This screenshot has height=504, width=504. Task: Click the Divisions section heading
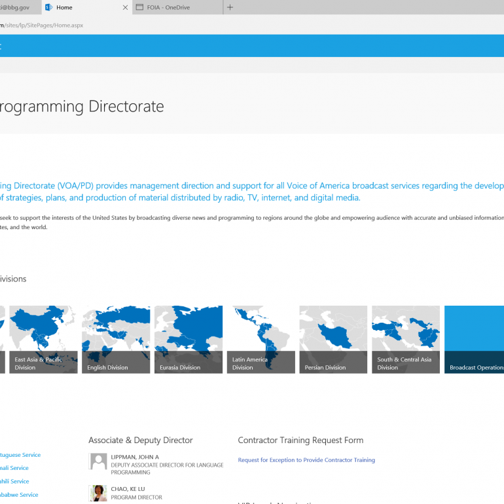pos(13,279)
